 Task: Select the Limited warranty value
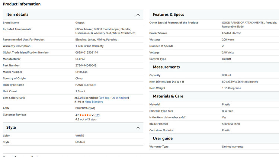(x=232, y=147)
